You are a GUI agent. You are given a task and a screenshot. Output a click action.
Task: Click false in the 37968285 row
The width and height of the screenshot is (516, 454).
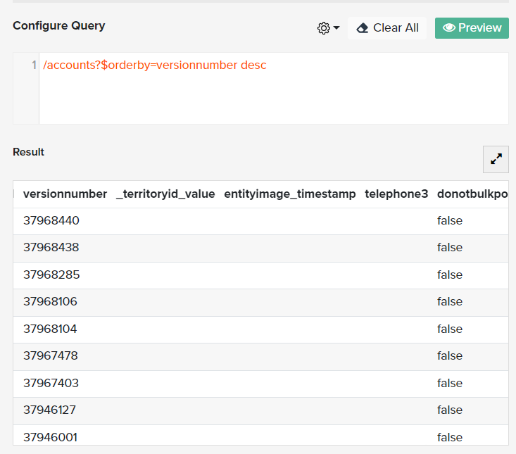(x=450, y=275)
